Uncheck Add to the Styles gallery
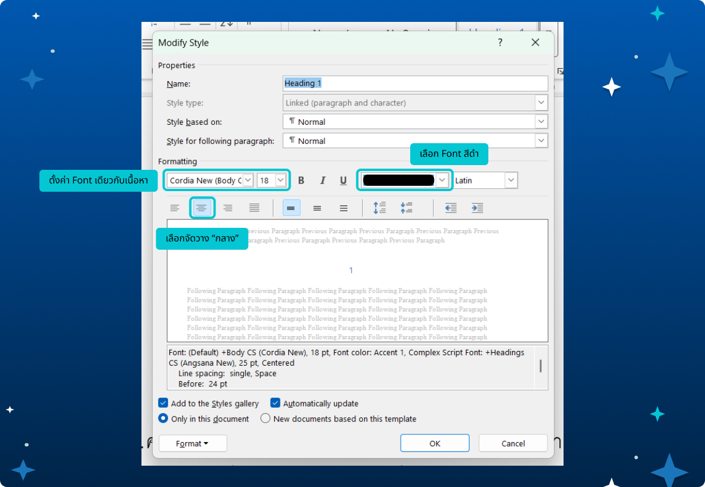The height and width of the screenshot is (487, 705). [163, 403]
